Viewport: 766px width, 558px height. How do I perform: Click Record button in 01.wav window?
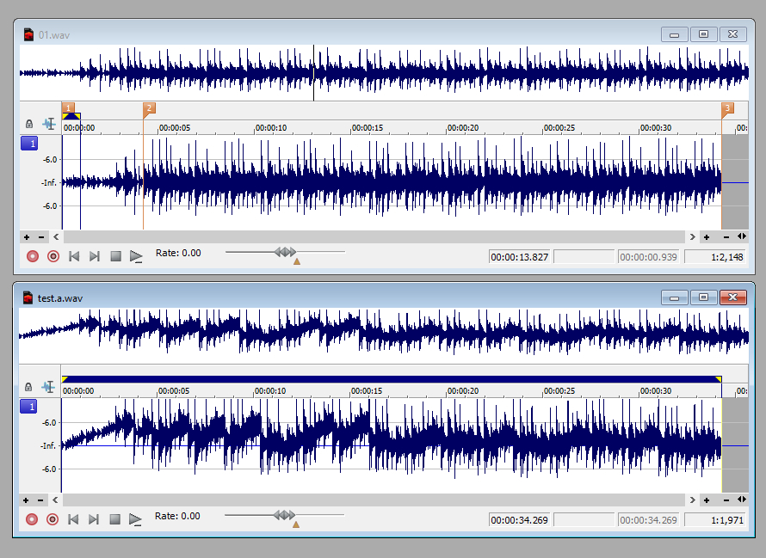click(x=33, y=255)
